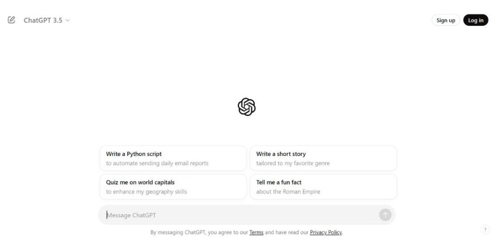This screenshot has height=246, width=492.
Task: Click the black Log in button
Action: (476, 20)
